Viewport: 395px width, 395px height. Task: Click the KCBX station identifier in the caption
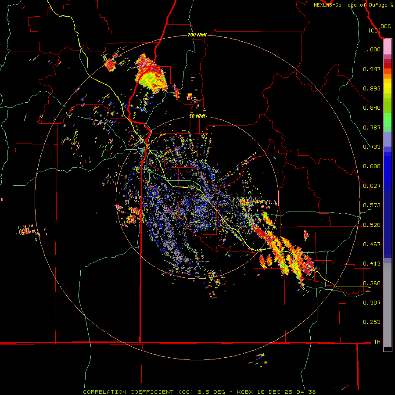pyautogui.click(x=244, y=392)
